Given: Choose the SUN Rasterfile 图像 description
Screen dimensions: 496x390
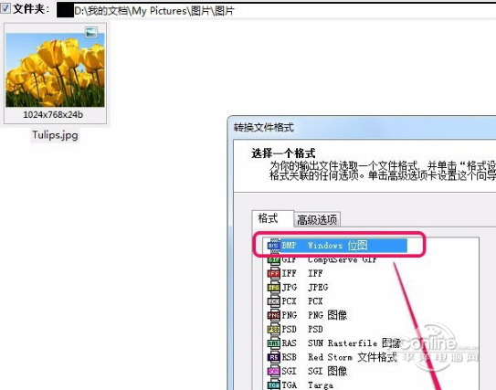Looking at the screenshot, I should [x=354, y=343].
